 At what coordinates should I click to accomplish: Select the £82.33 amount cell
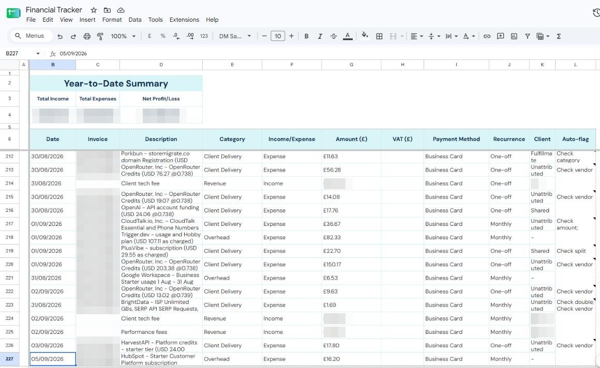pos(351,238)
